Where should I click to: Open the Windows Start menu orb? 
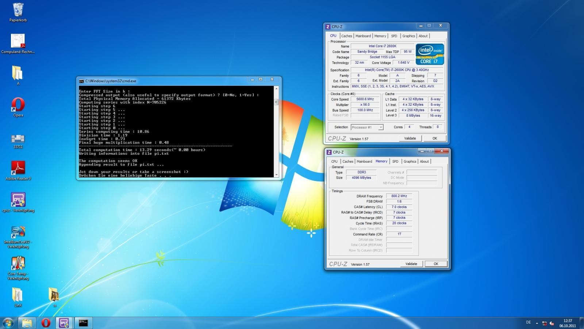pyautogui.click(x=8, y=323)
